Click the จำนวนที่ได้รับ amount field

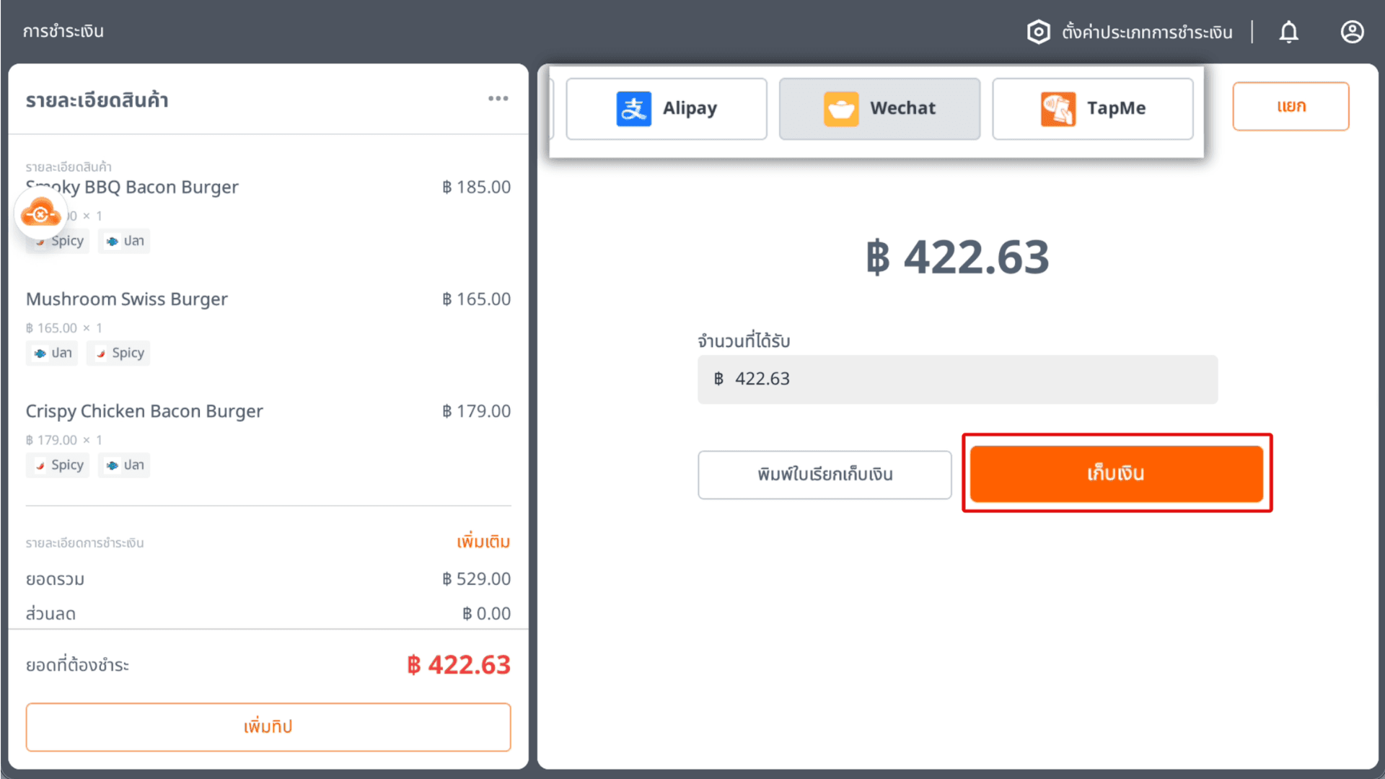tap(957, 379)
